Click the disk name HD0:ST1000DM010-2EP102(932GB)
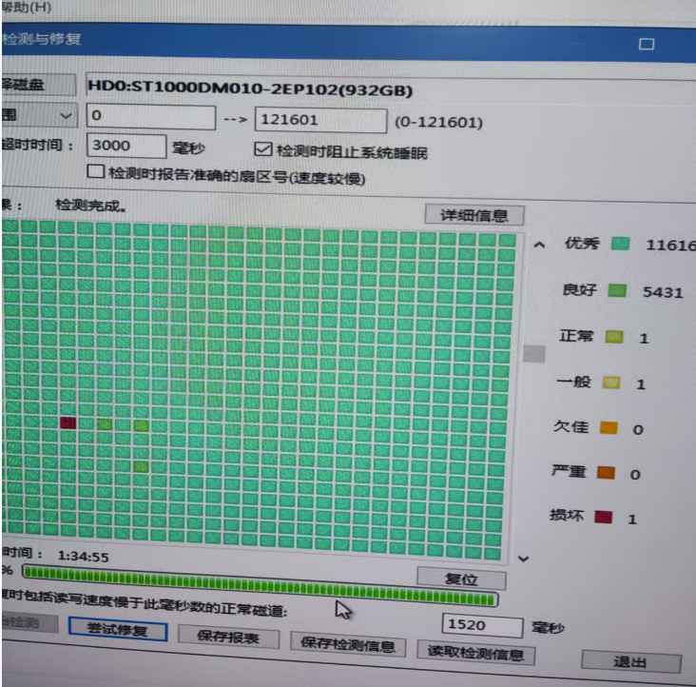 (250, 88)
